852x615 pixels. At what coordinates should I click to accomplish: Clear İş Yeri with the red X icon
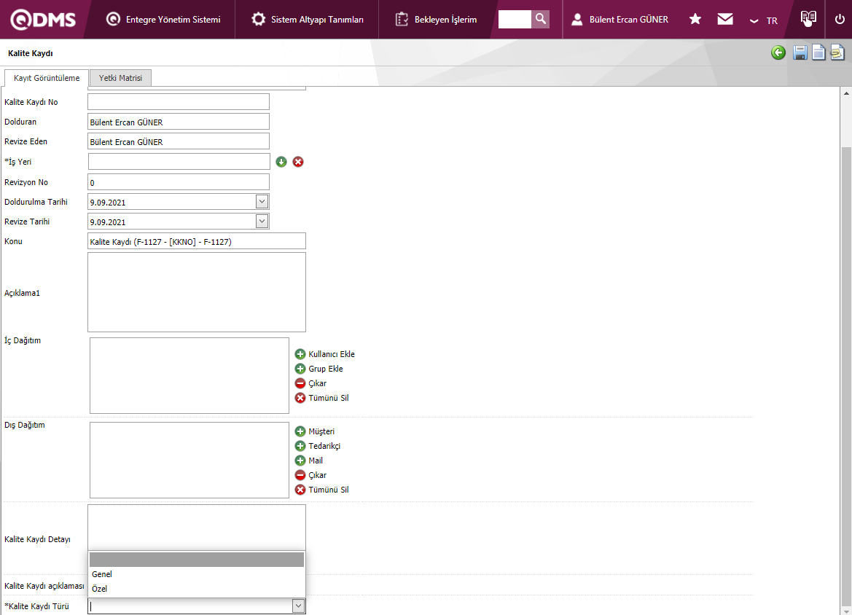298,162
